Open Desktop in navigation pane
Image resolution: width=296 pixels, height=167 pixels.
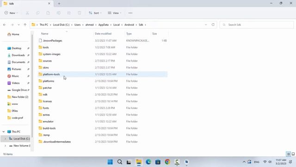click(x=16, y=48)
